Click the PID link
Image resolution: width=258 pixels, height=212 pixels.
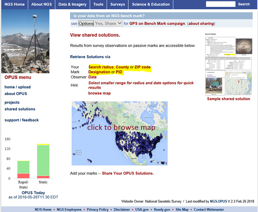coord(119,72)
